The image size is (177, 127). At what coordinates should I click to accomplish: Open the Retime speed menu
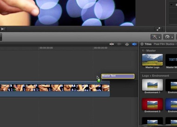point(168,37)
